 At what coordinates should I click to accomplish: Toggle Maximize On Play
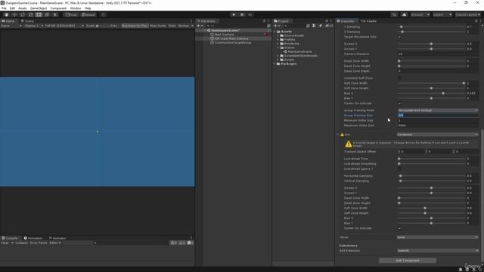135,26
